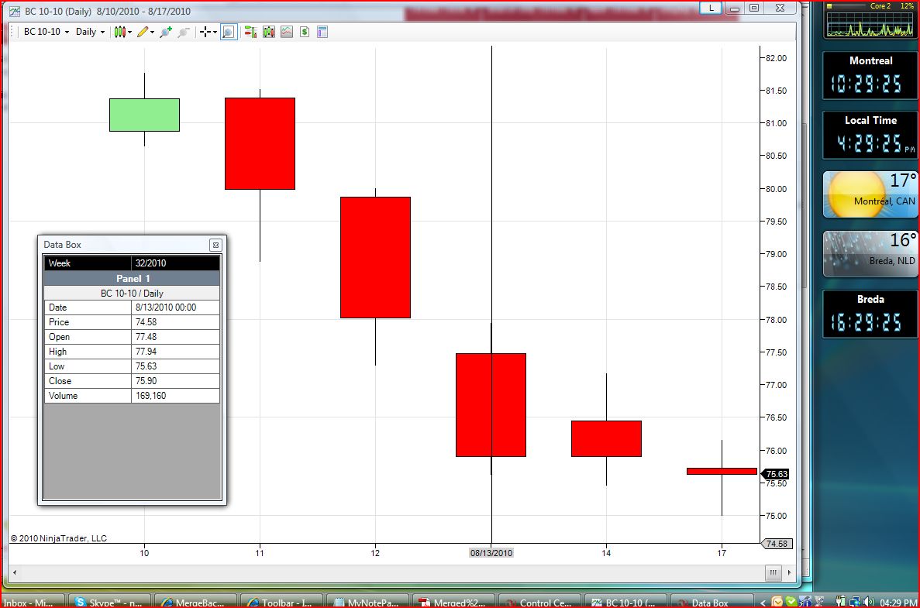The width and height of the screenshot is (920, 608).
Task: Click the Local Time clock gadget
Action: (870, 135)
